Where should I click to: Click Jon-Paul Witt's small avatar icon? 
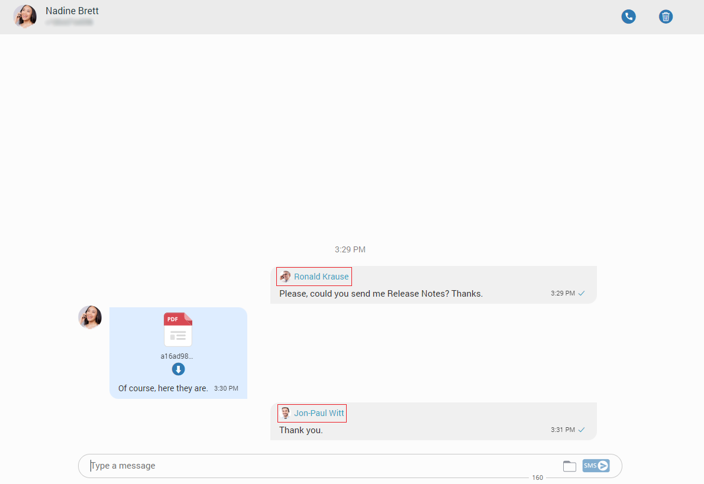(x=285, y=413)
